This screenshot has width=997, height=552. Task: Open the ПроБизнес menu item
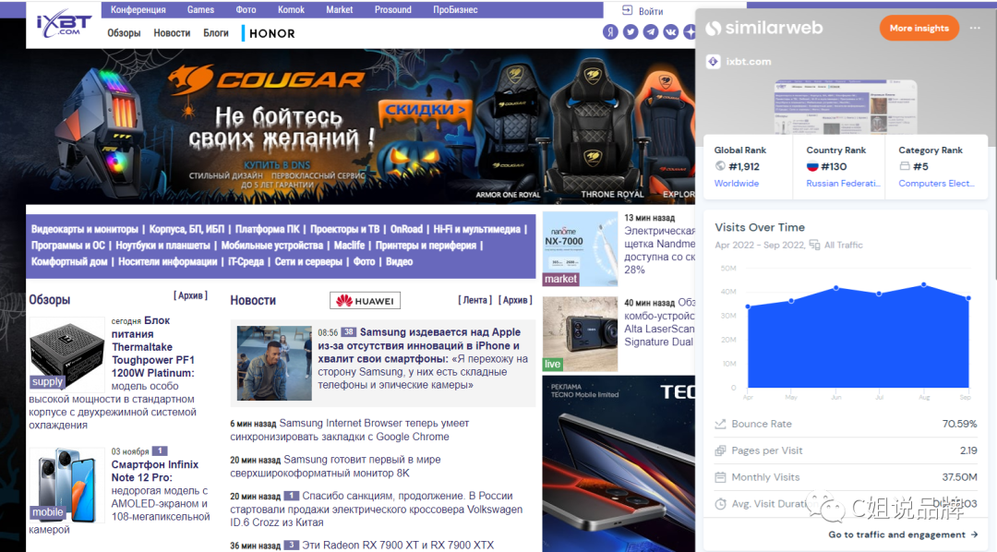coord(455,9)
